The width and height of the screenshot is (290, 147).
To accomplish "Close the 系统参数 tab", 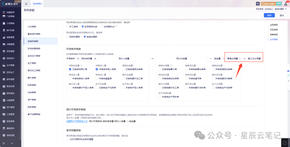I will tap(42, 4).
